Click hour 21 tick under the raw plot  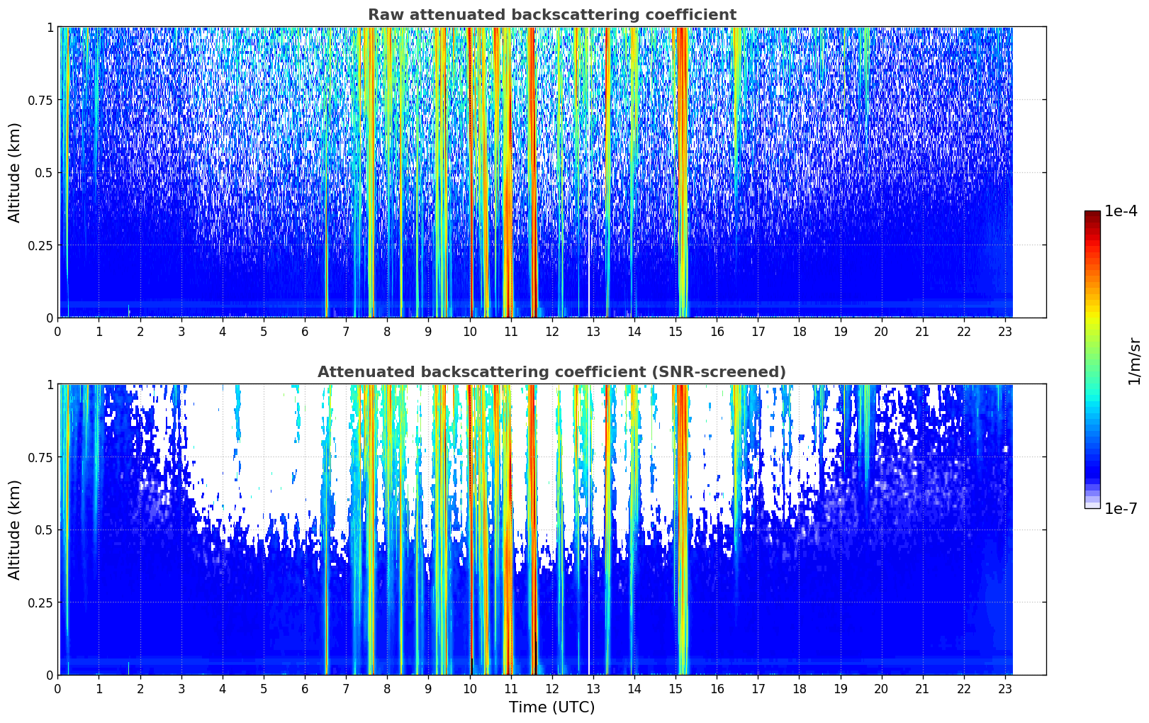[923, 331]
